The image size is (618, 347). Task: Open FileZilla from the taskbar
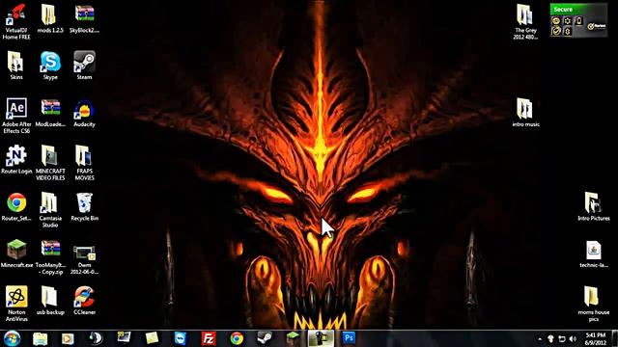209,338
